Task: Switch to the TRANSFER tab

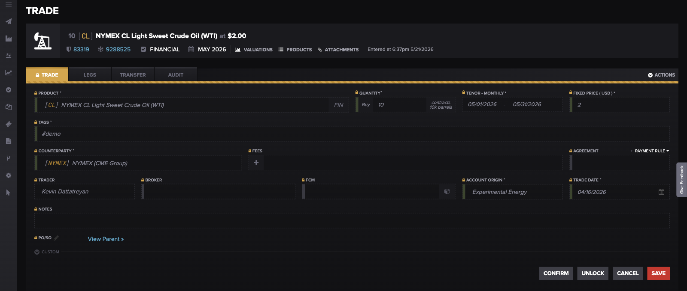Action: point(133,74)
